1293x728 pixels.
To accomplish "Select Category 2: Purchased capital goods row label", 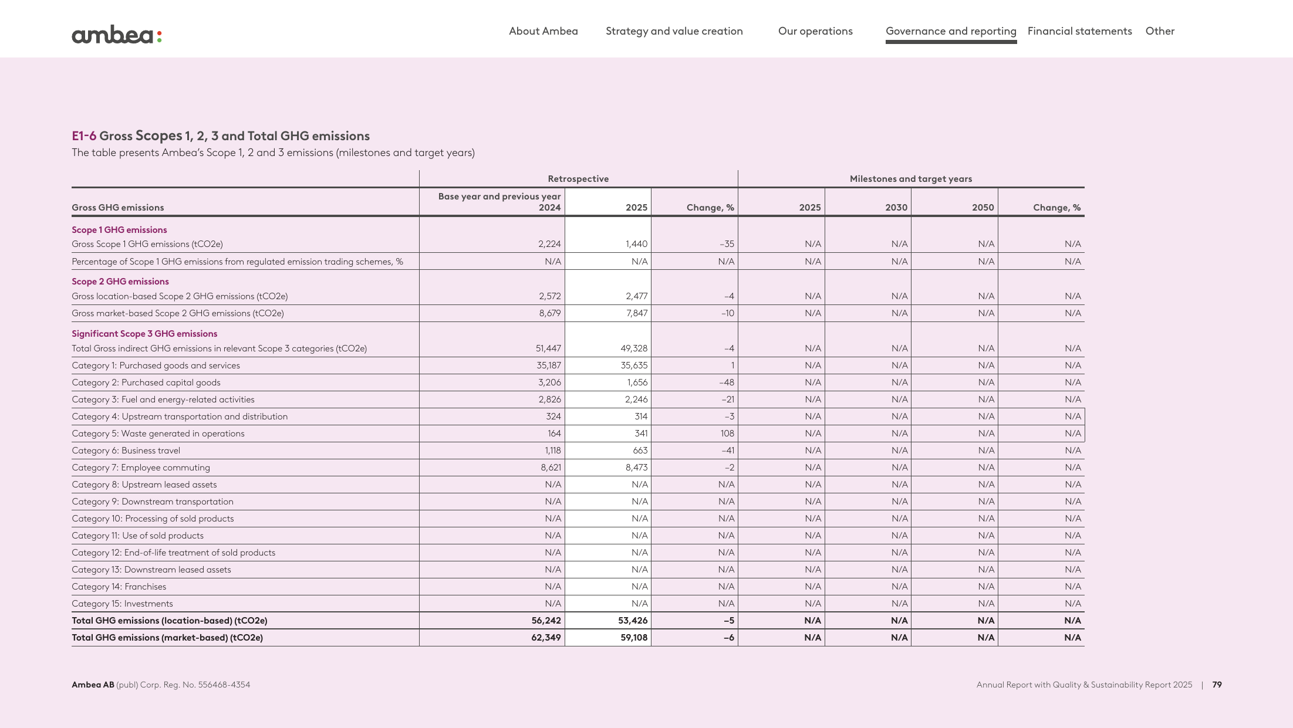I will 146,382.
